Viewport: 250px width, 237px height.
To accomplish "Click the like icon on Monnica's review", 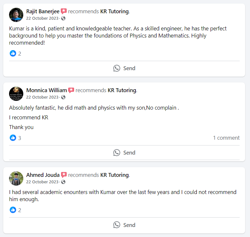I will coord(13,138).
